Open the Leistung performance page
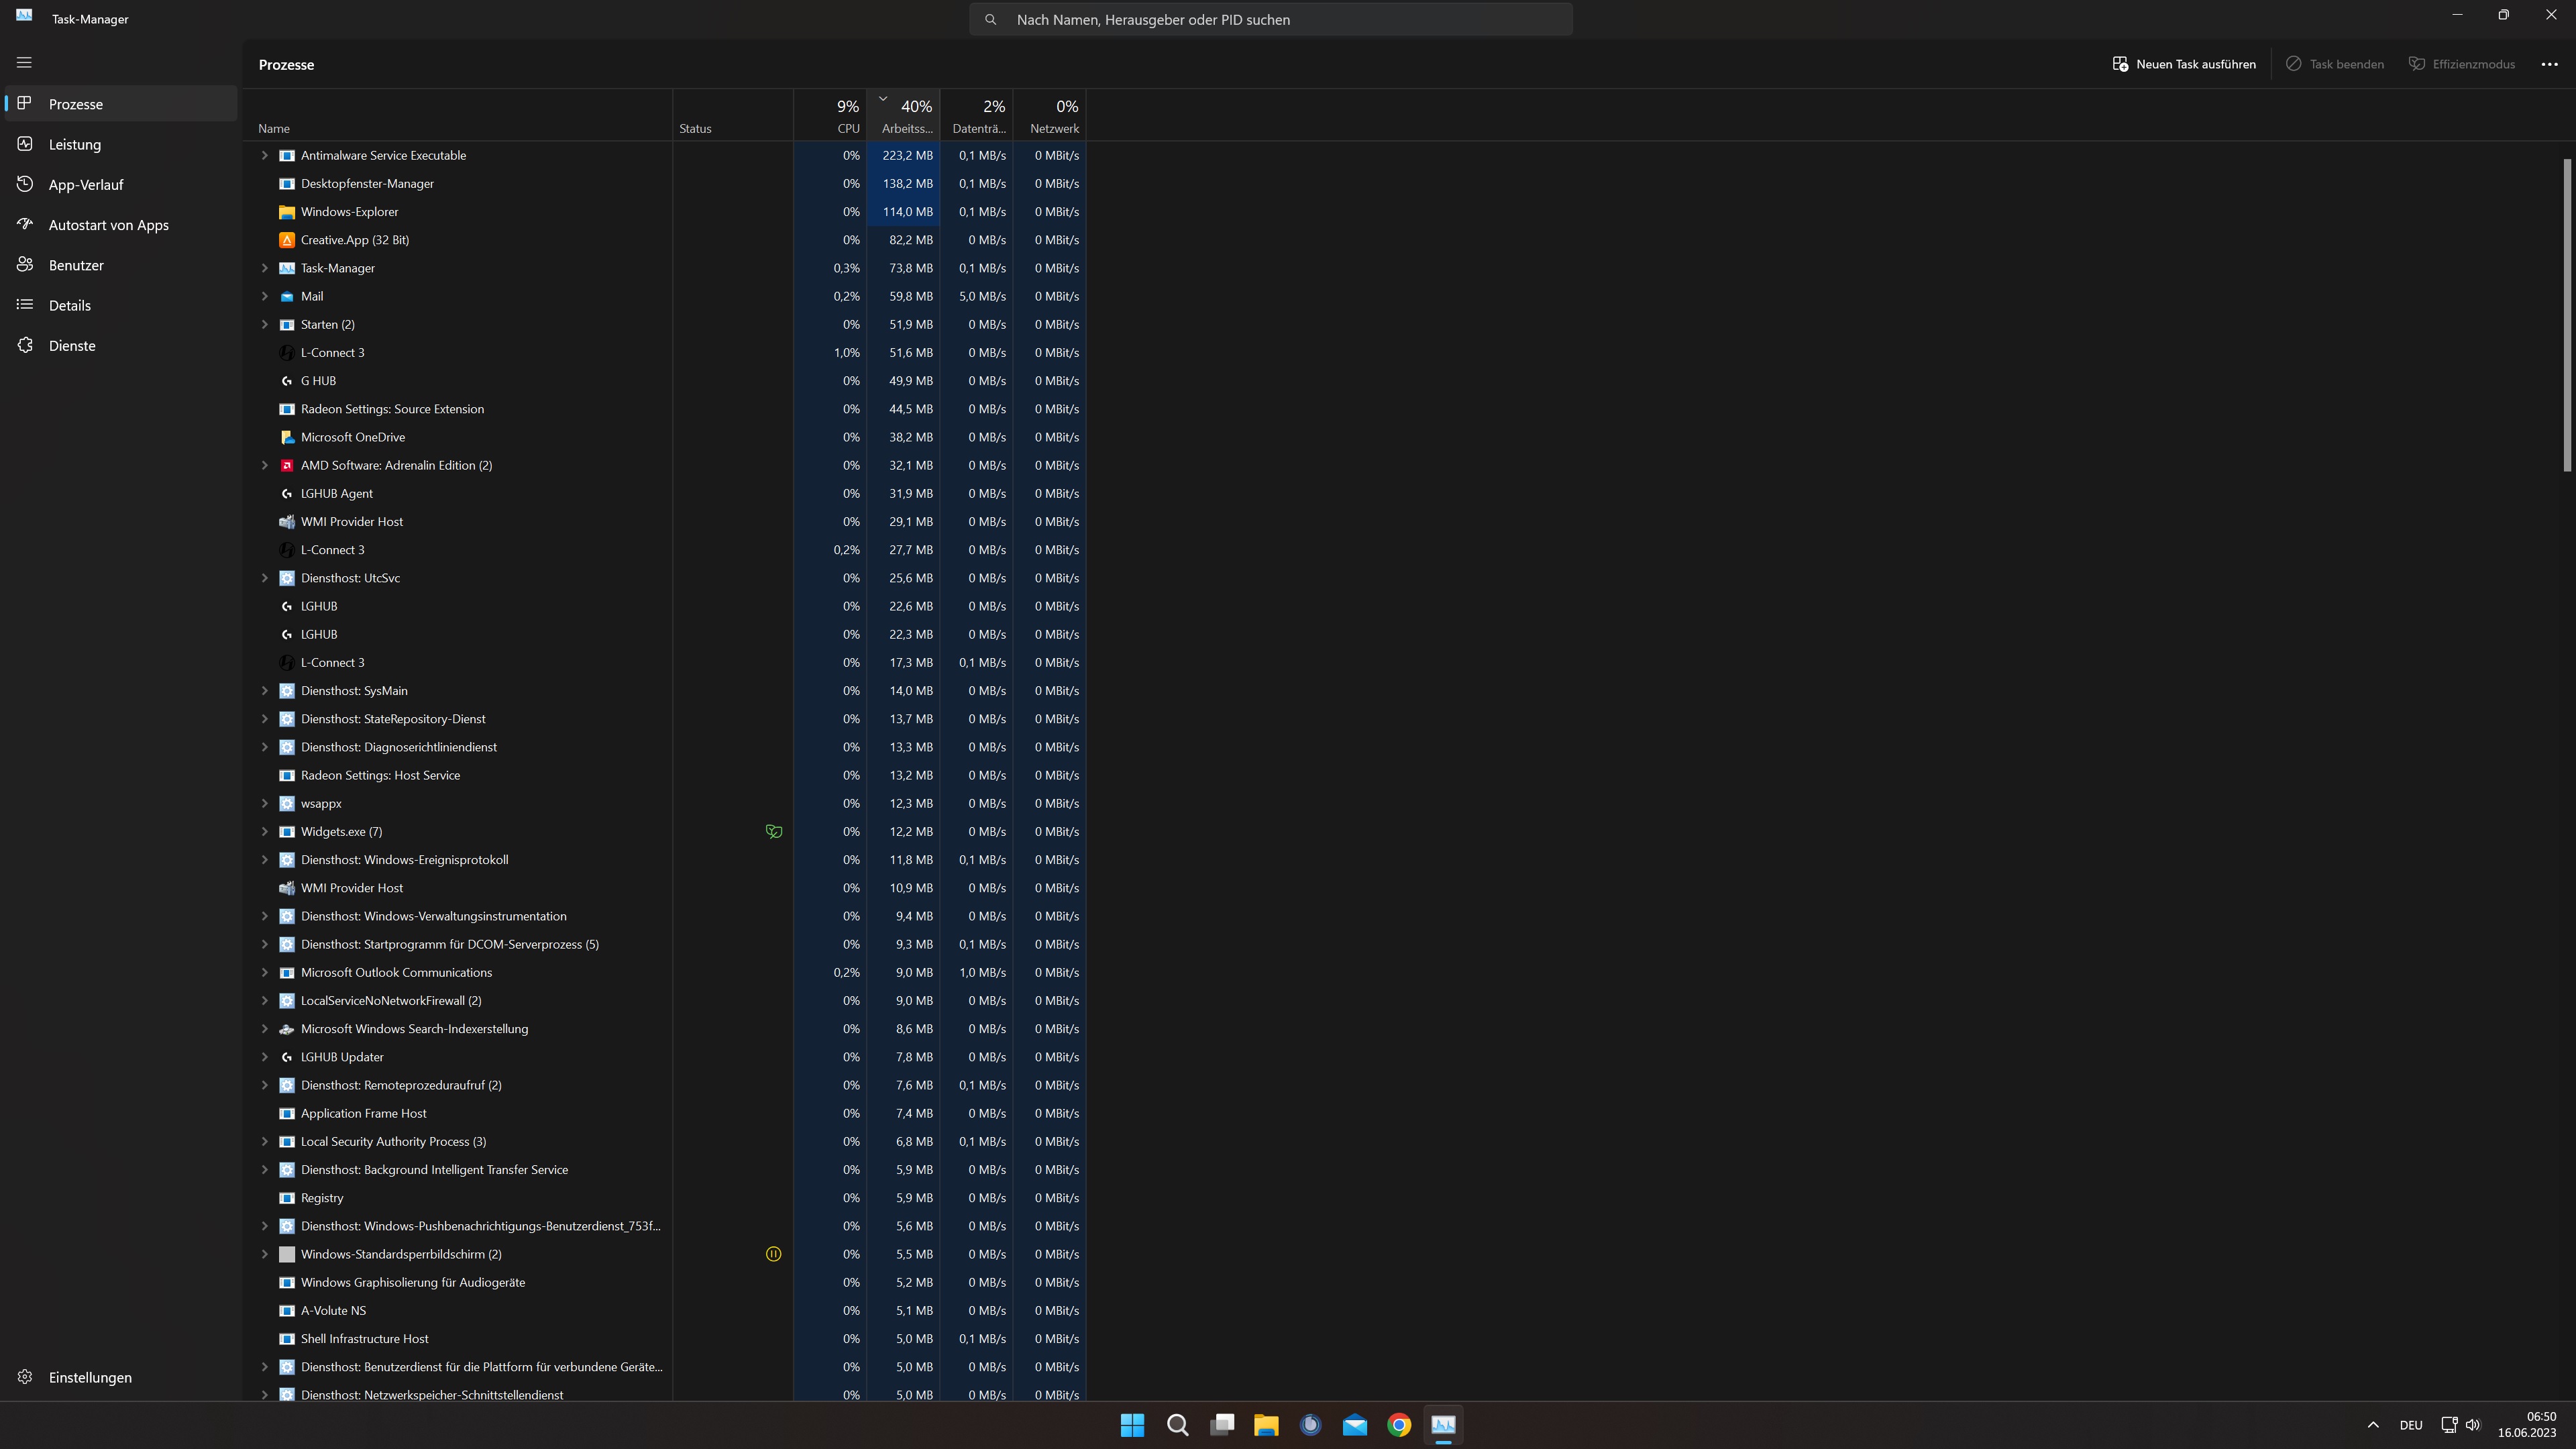2576x1449 pixels. point(75,144)
